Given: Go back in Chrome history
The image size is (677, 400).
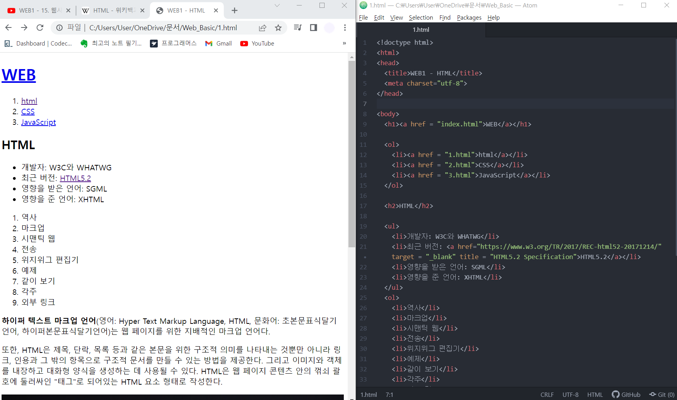Looking at the screenshot, I should pos(8,27).
